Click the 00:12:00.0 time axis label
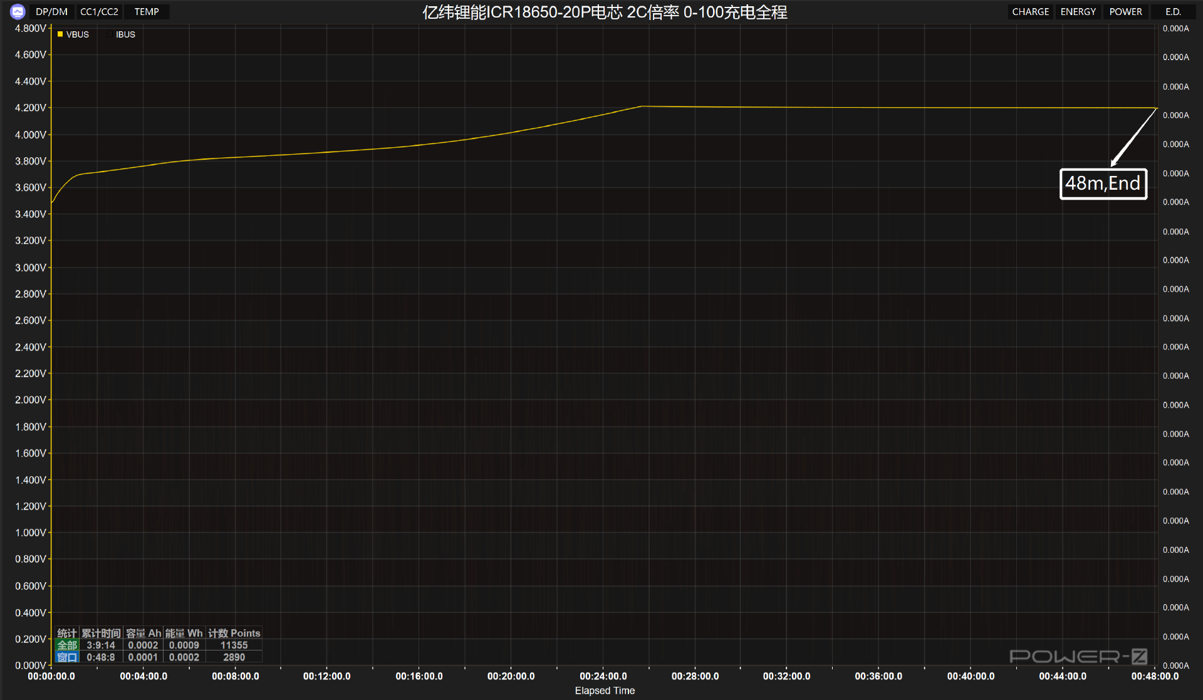The width and height of the screenshot is (1203, 700). point(327,676)
